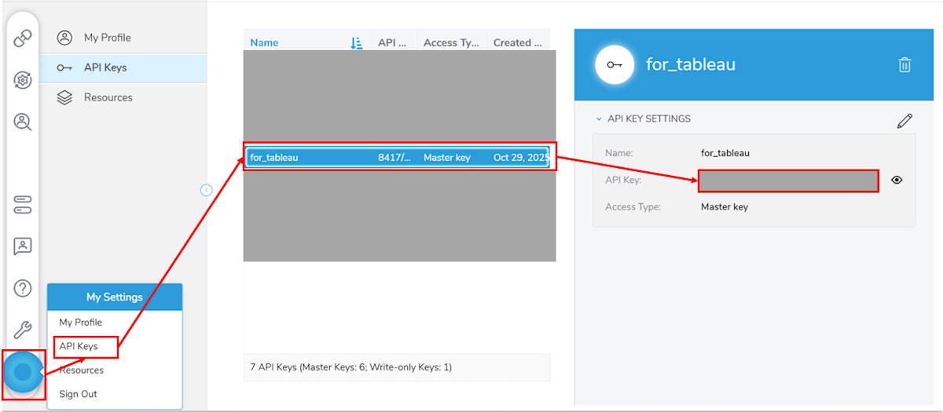Click the key icon beside API Keys
The width and height of the screenshot is (943, 412).
tap(66, 67)
